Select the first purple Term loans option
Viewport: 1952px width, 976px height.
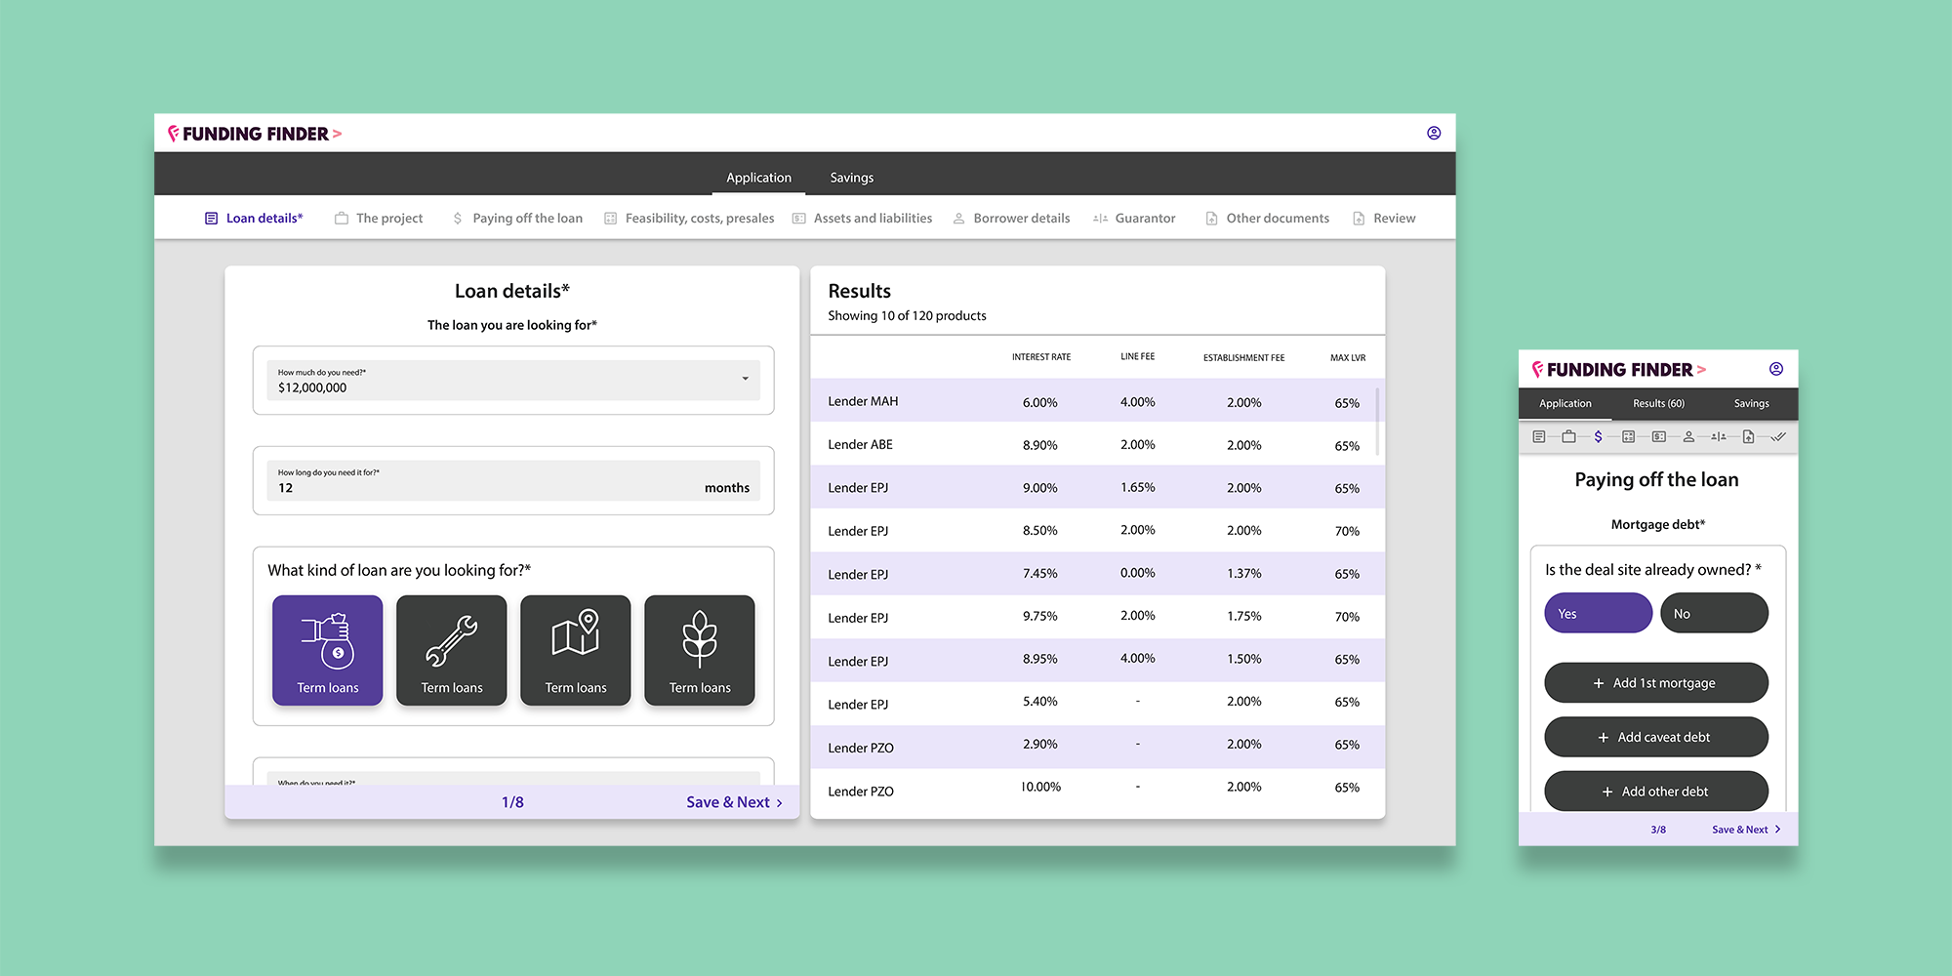click(327, 650)
